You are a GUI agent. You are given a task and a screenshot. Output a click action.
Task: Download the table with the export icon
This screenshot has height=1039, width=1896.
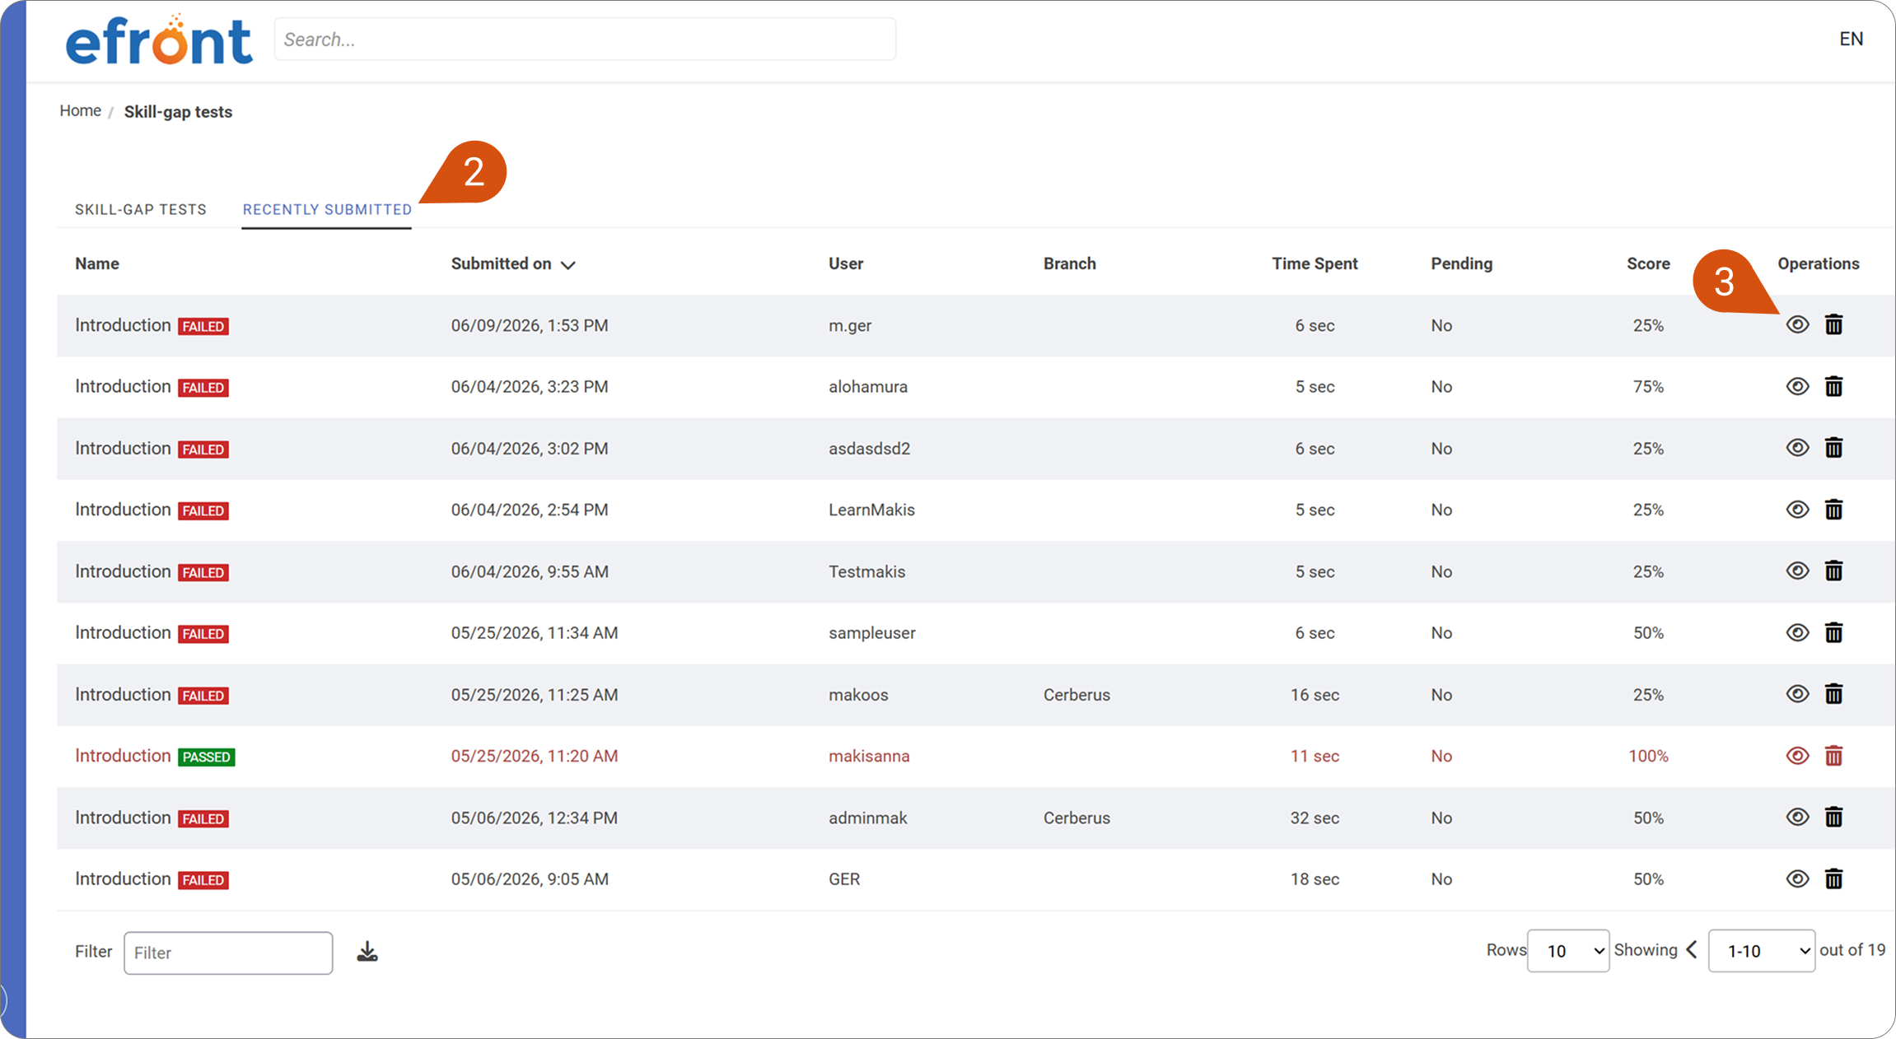coord(367,952)
